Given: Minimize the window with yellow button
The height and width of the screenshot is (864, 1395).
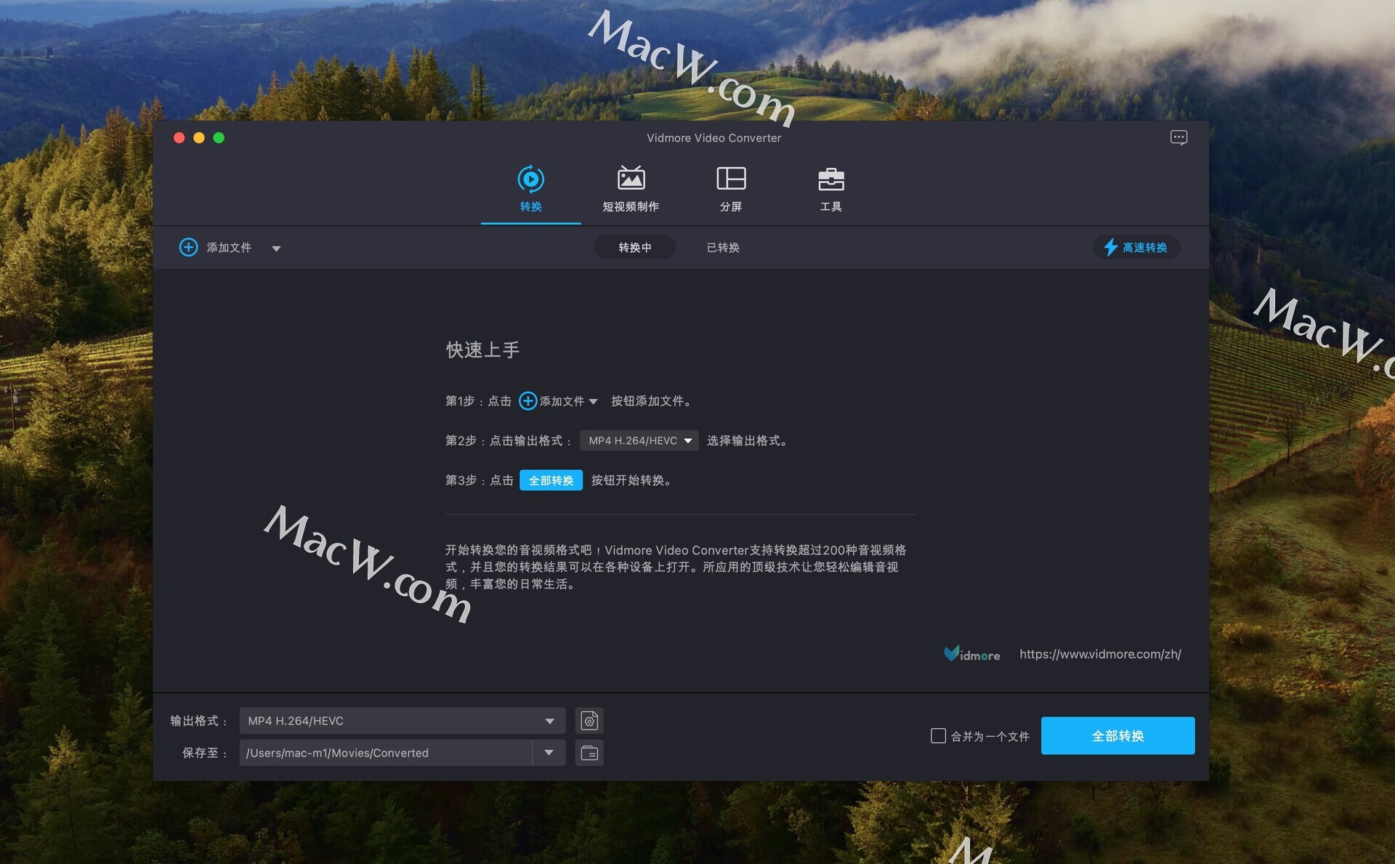Looking at the screenshot, I should tap(199, 138).
